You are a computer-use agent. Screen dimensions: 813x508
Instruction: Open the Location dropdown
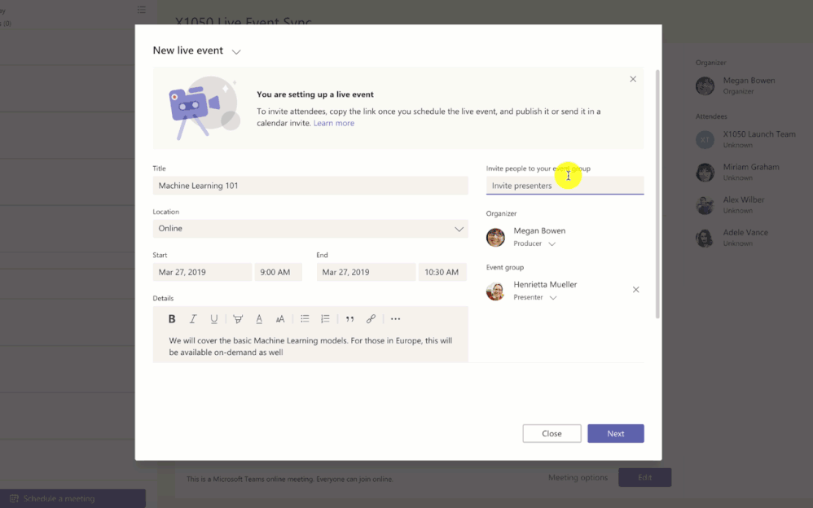[x=458, y=228]
